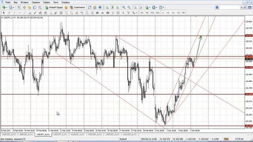Select the horizontal line tool

(19, 13)
